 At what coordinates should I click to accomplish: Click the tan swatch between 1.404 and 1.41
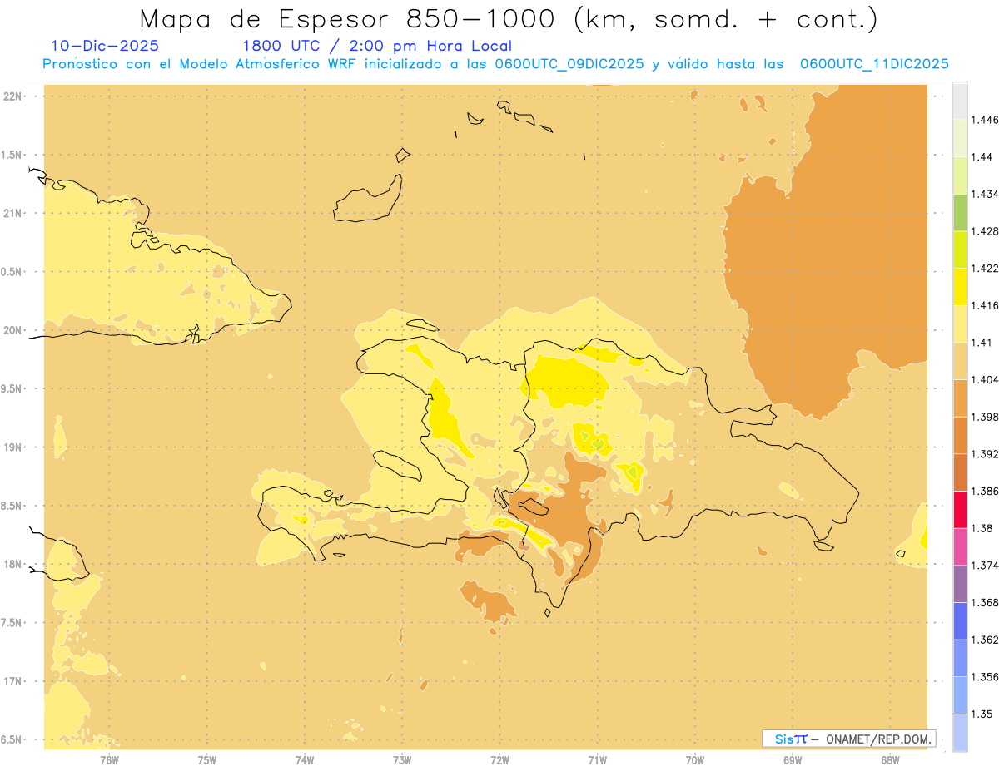(x=960, y=361)
